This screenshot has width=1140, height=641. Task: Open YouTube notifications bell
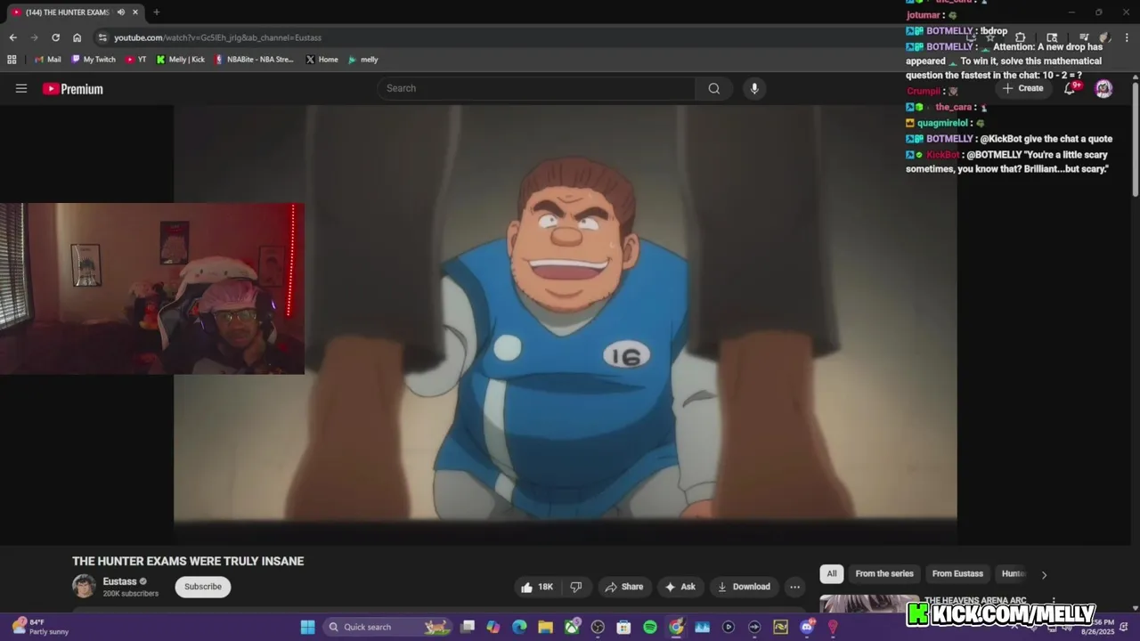[x=1071, y=88]
